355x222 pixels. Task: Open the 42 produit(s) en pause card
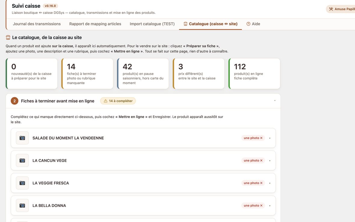[143, 73]
